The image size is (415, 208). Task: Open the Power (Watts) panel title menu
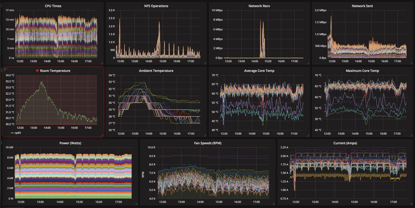tap(70, 143)
